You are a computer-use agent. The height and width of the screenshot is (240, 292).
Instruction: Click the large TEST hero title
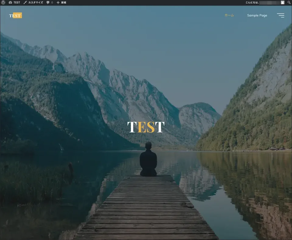(146, 127)
